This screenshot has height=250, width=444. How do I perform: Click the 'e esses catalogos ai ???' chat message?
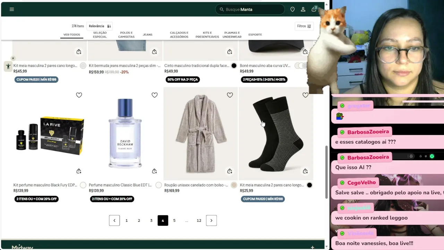[x=366, y=142]
